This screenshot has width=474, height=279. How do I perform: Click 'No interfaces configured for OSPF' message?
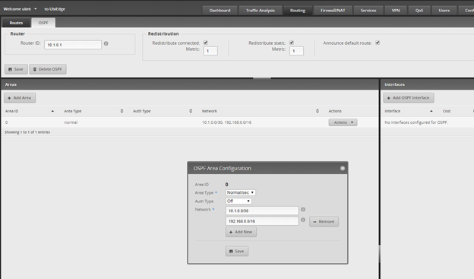(416, 122)
